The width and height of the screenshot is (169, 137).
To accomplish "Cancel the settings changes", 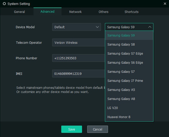I will point(97,129).
